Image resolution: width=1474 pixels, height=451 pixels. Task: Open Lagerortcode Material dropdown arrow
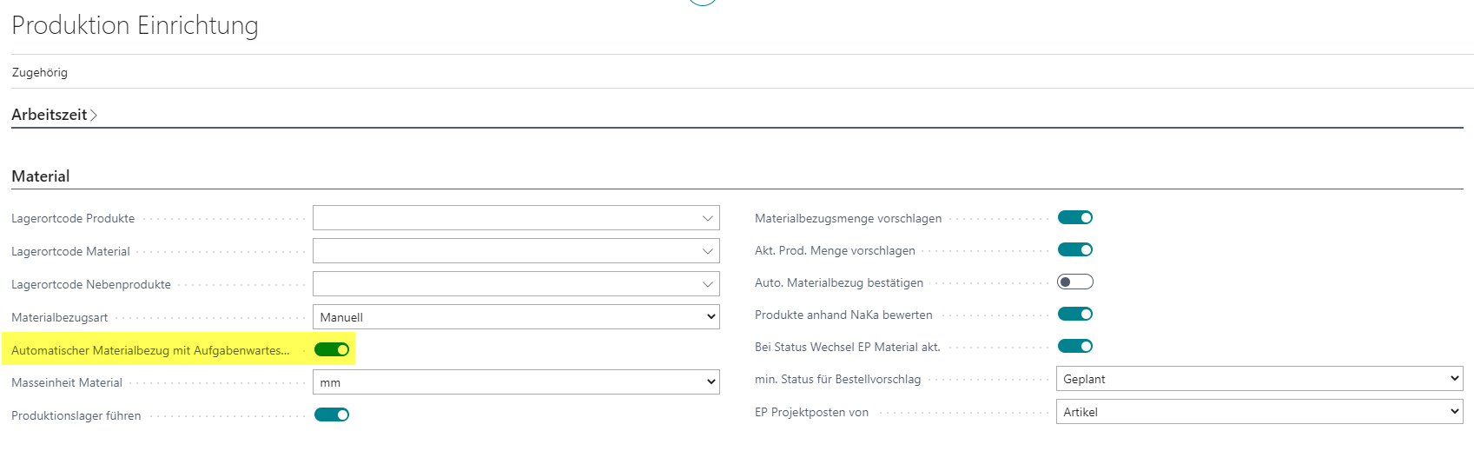pyautogui.click(x=708, y=251)
